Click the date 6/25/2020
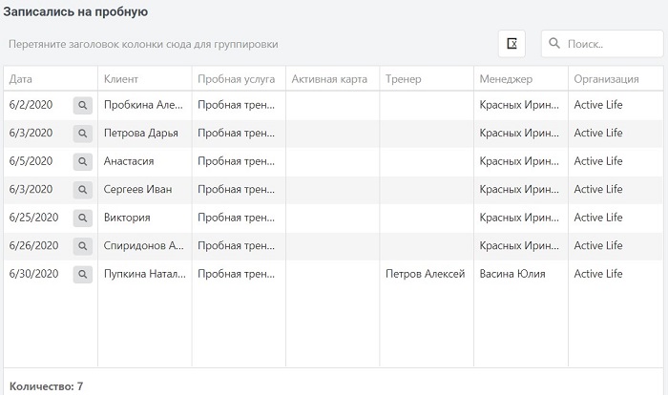Screen dimensions: 668x395 coord(33,218)
